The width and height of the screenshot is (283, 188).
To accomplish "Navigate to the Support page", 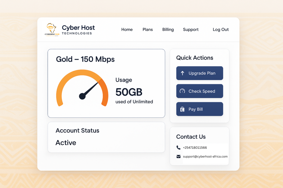I will click(x=191, y=29).
